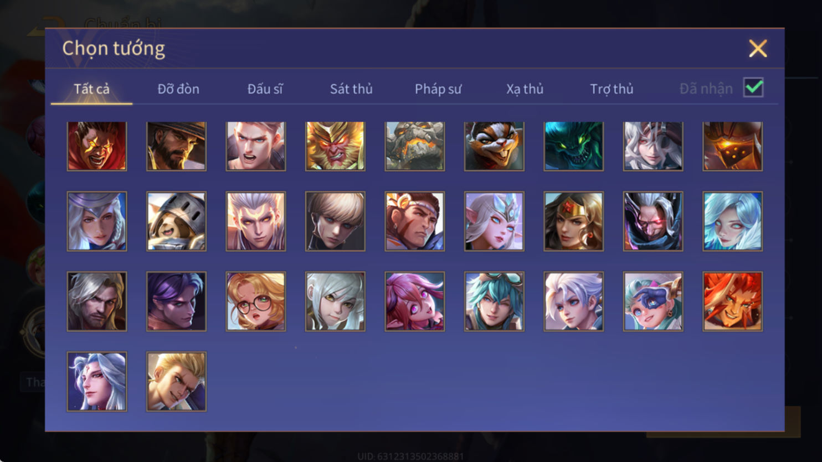Select the hamster in knight helmet hero

pos(176,221)
